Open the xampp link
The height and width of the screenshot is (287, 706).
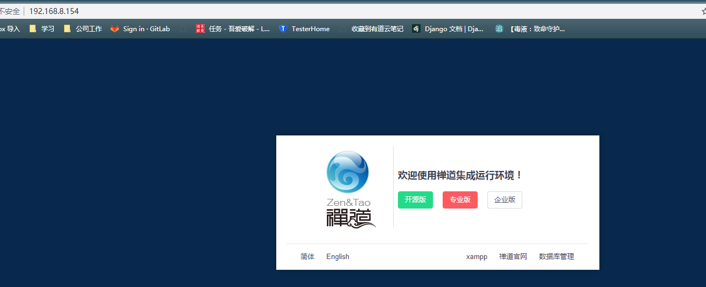click(477, 257)
